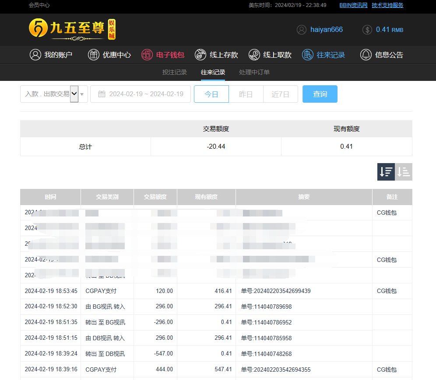Click the 我的账户 user icon

[35, 55]
